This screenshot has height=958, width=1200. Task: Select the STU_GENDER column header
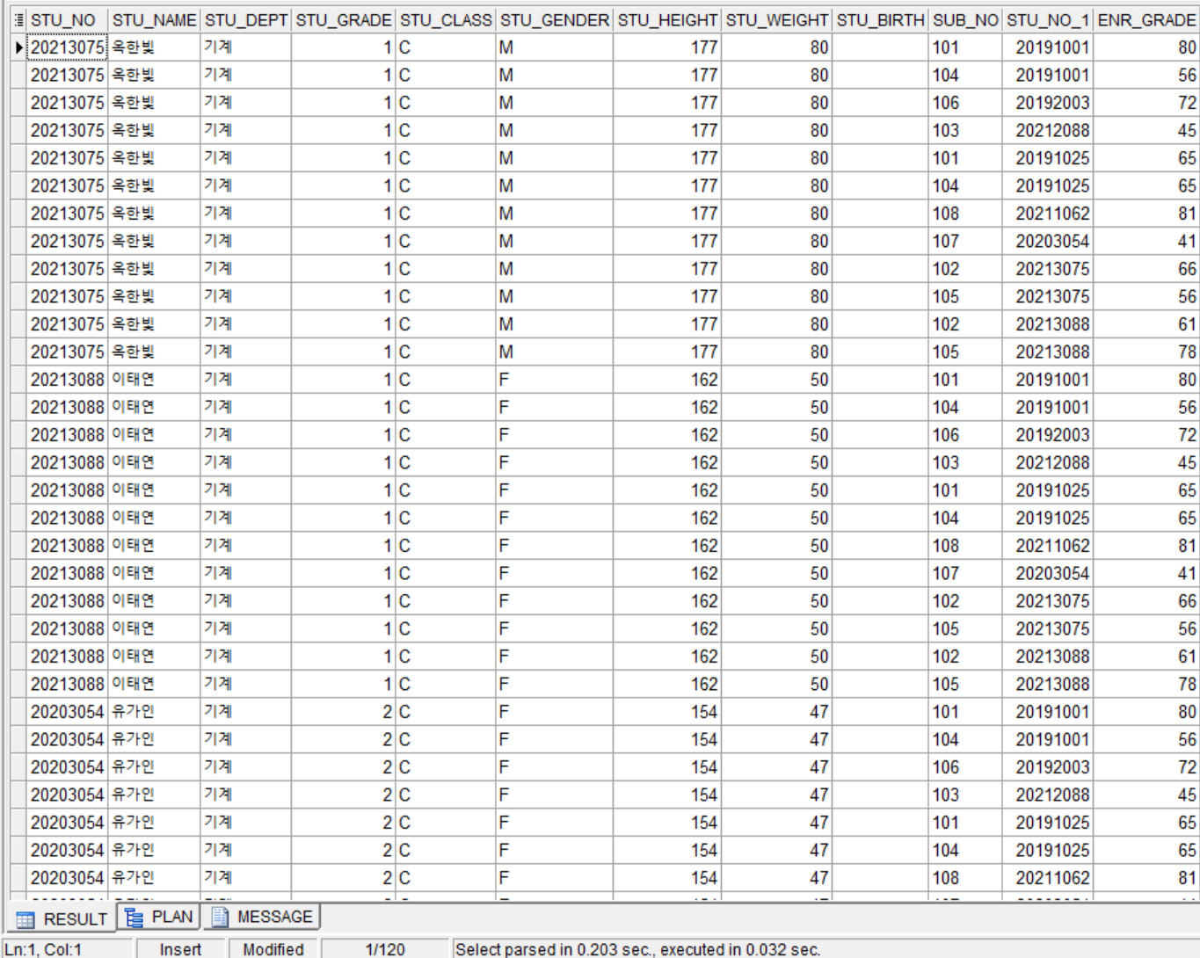point(554,19)
